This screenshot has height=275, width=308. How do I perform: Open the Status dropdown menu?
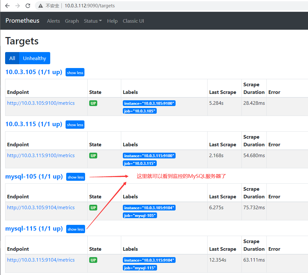92,21
